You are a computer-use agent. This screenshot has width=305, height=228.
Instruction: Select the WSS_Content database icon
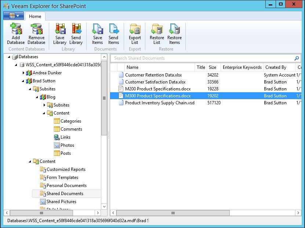click(x=22, y=65)
